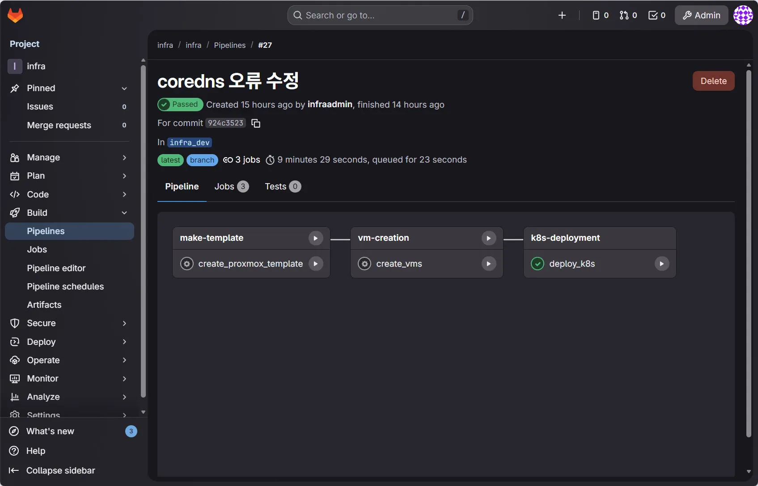
Task: Click the What's new compass icon
Action: 14,431
